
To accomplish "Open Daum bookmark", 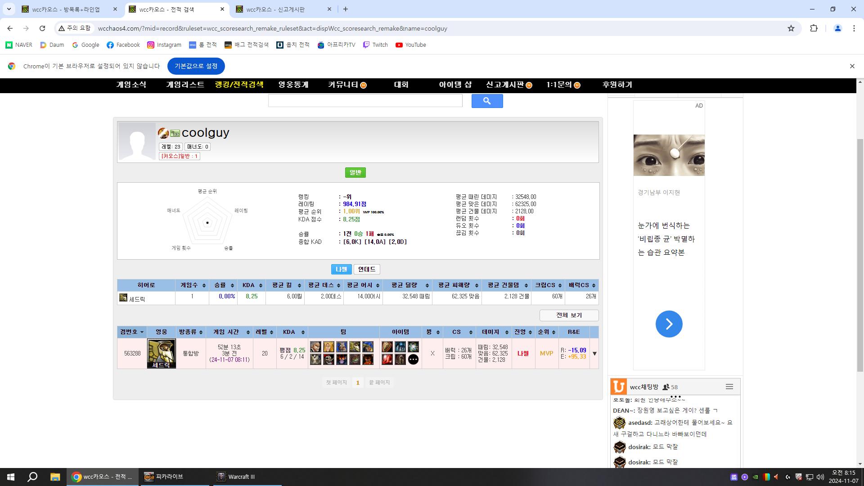I will click(x=52, y=45).
